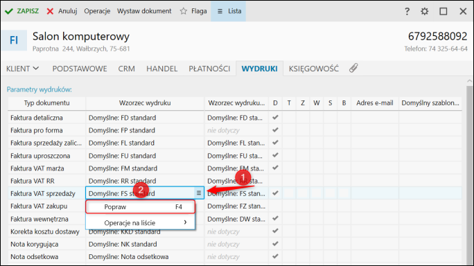Click the W column header
474x266 pixels.
(x=316, y=103)
